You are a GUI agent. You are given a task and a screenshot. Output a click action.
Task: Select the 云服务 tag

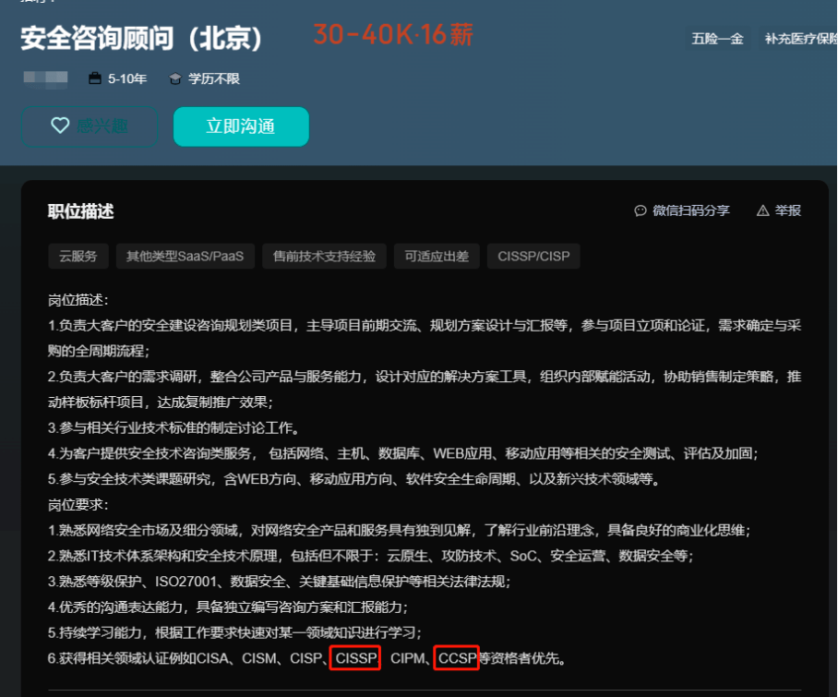click(x=78, y=256)
